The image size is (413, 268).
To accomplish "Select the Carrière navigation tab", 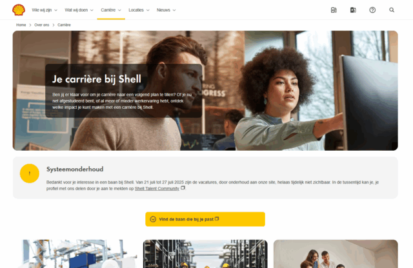I will click(111, 10).
